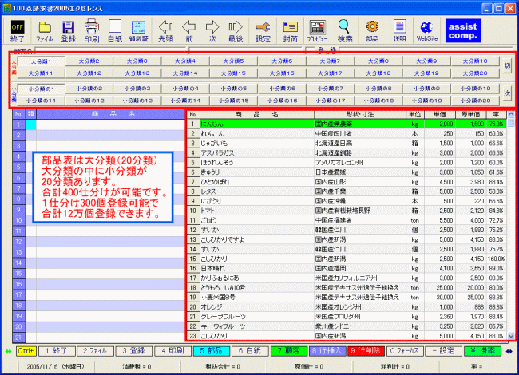Select the 小分類の20 subcategory tab
The image size is (519, 375).
475,101
